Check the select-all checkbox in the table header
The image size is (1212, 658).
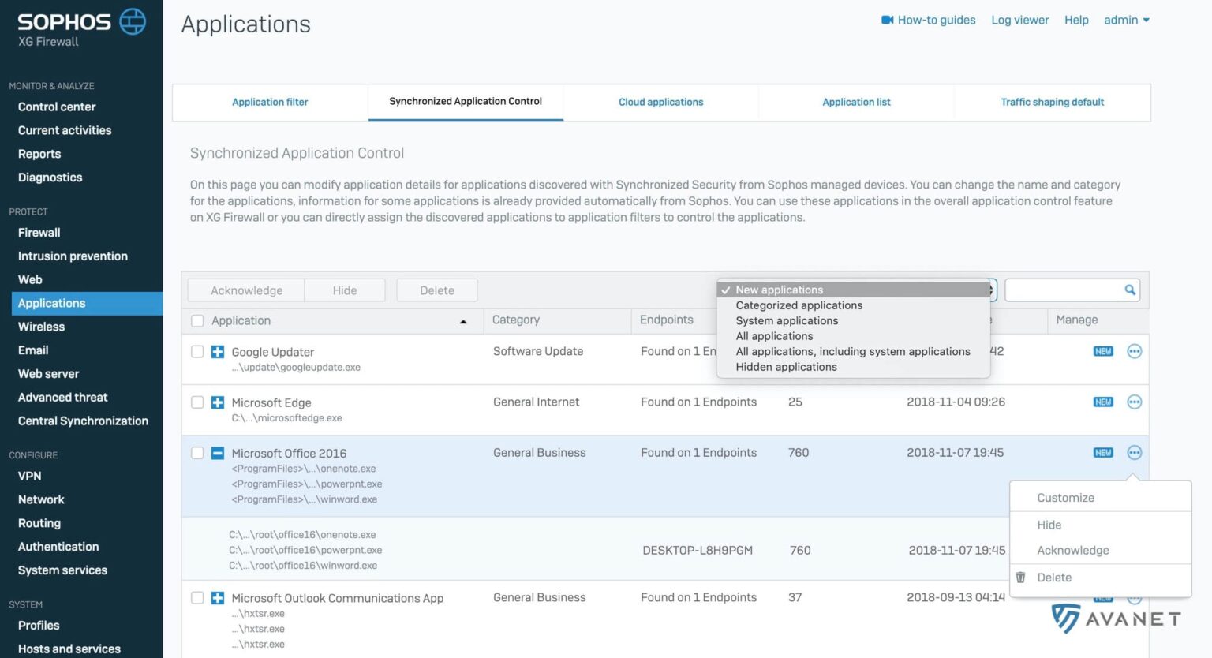pyautogui.click(x=196, y=320)
